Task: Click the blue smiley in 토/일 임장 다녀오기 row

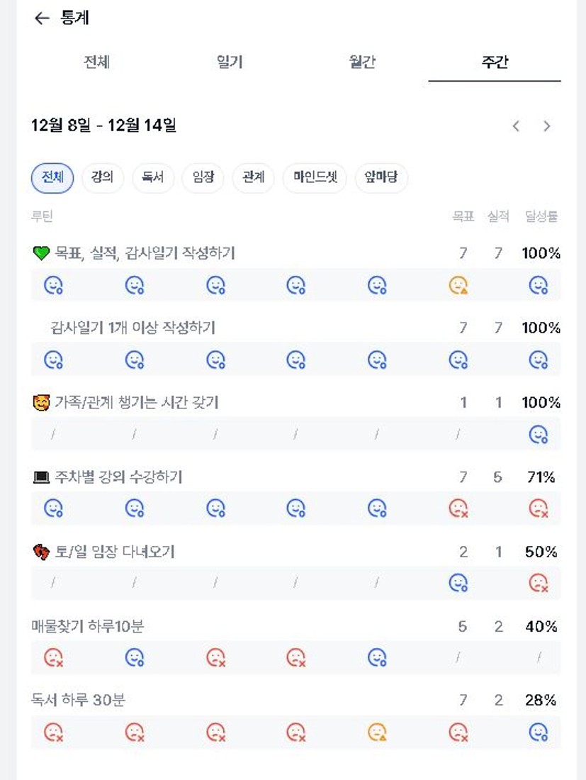Action: [x=458, y=583]
